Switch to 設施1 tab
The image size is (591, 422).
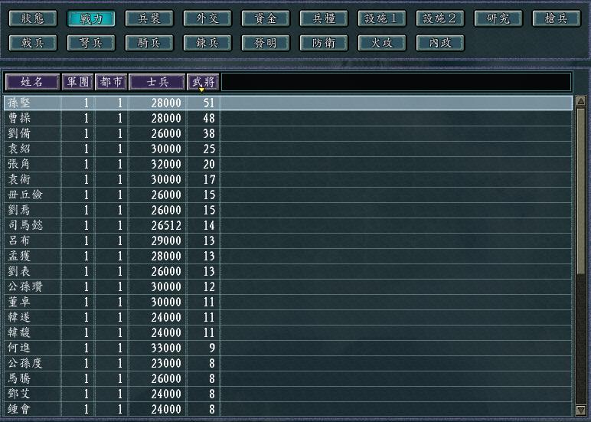382,18
